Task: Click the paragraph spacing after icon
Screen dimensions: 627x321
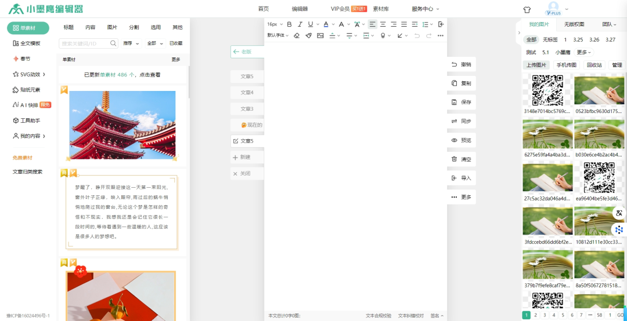Action: point(349,35)
